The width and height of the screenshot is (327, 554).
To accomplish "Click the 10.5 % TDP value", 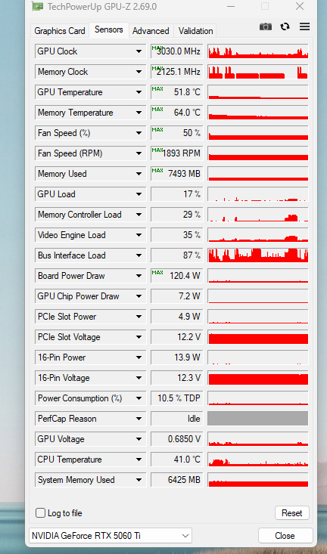I will (177, 398).
